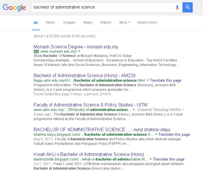Click the Universiti Teknologi MARA label
203x175 pixels.
[x=159, y=110]
